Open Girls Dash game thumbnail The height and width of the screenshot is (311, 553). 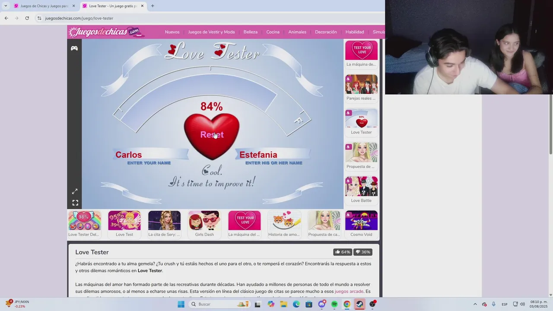(x=204, y=225)
